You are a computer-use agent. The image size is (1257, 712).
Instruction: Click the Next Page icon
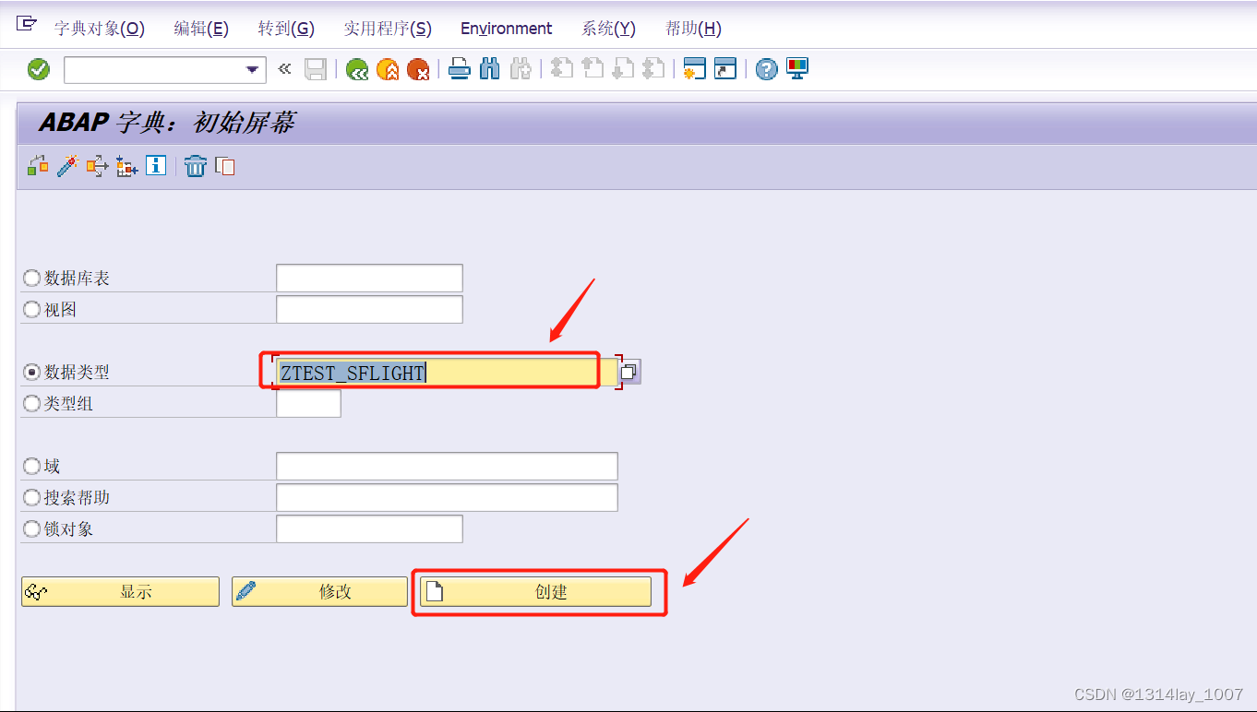(623, 69)
